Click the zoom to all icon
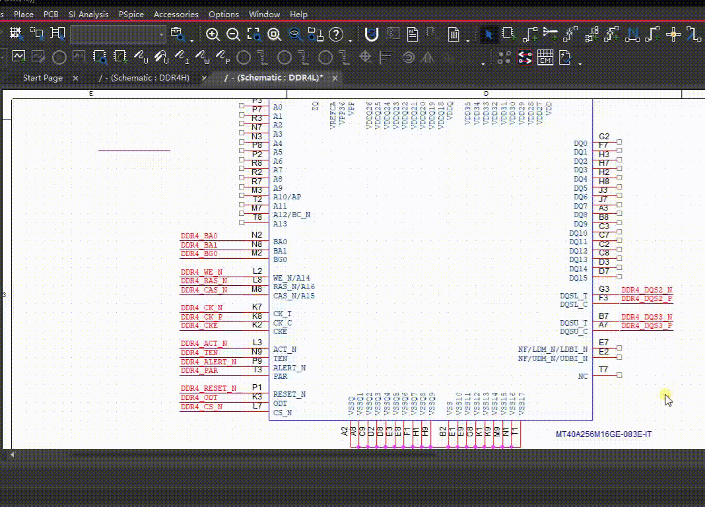The image size is (705, 507). point(274,34)
